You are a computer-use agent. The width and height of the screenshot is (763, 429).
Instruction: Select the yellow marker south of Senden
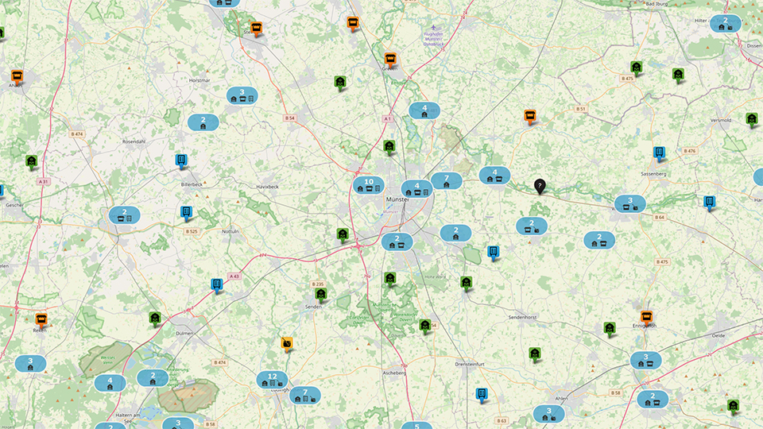click(x=287, y=344)
